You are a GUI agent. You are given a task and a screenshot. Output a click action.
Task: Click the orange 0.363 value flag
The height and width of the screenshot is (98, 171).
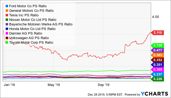(x=158, y=55)
